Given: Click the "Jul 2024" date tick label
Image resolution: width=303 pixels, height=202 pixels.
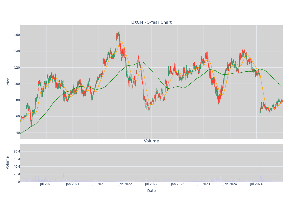Looking at the screenshot, I should pyautogui.click(x=256, y=184).
